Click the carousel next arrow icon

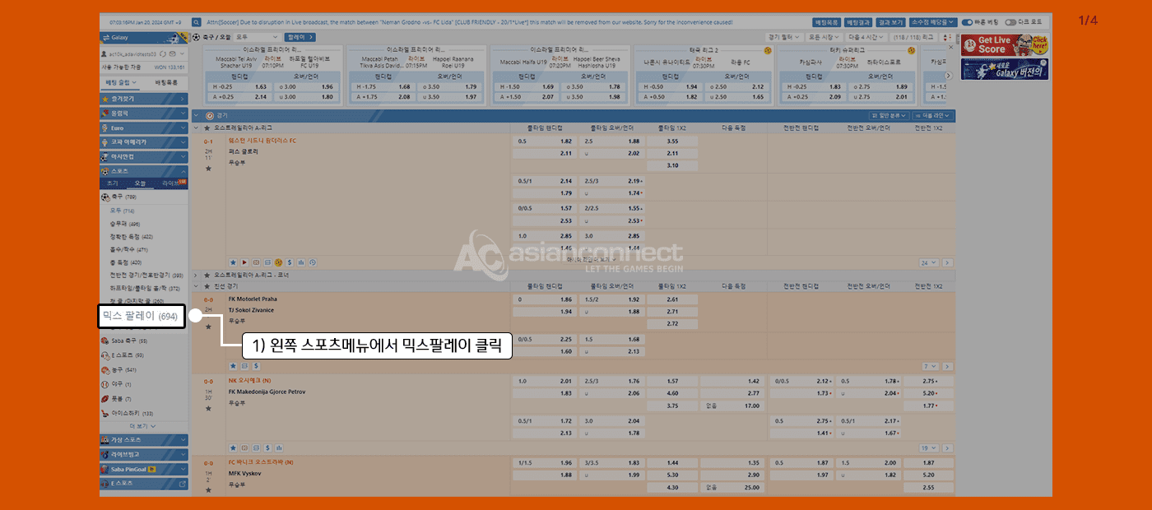(948, 75)
